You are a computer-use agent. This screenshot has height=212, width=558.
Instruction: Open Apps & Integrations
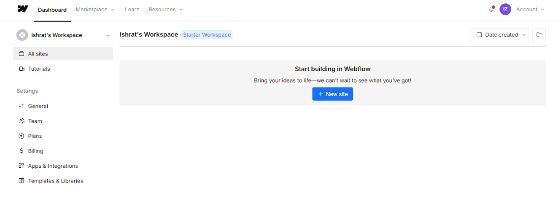[x=63, y=166]
